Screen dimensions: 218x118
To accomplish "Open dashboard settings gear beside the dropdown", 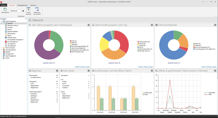I will (23, 11).
